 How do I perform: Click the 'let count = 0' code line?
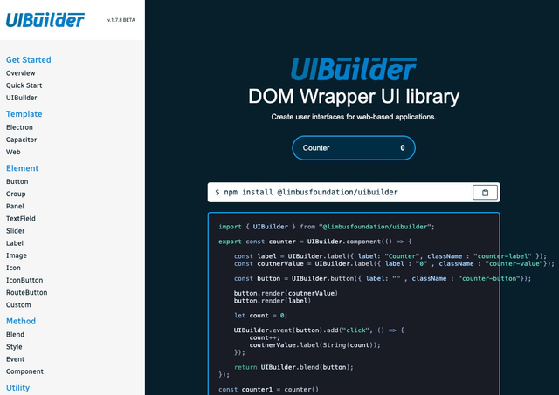click(x=260, y=316)
